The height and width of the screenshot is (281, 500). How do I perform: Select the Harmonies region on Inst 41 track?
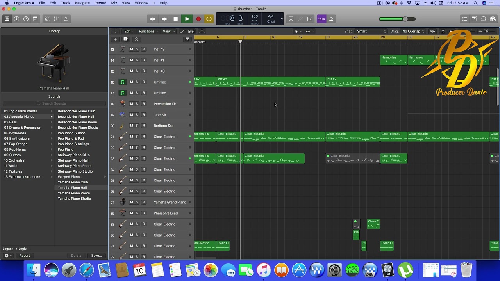393,60
